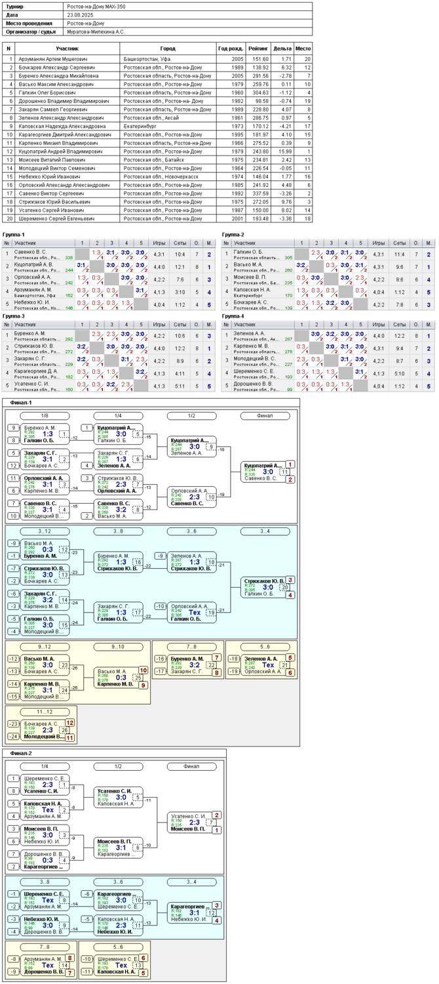Click the Группа-1 heading
The width and height of the screenshot is (439, 984).
pyautogui.click(x=14, y=234)
